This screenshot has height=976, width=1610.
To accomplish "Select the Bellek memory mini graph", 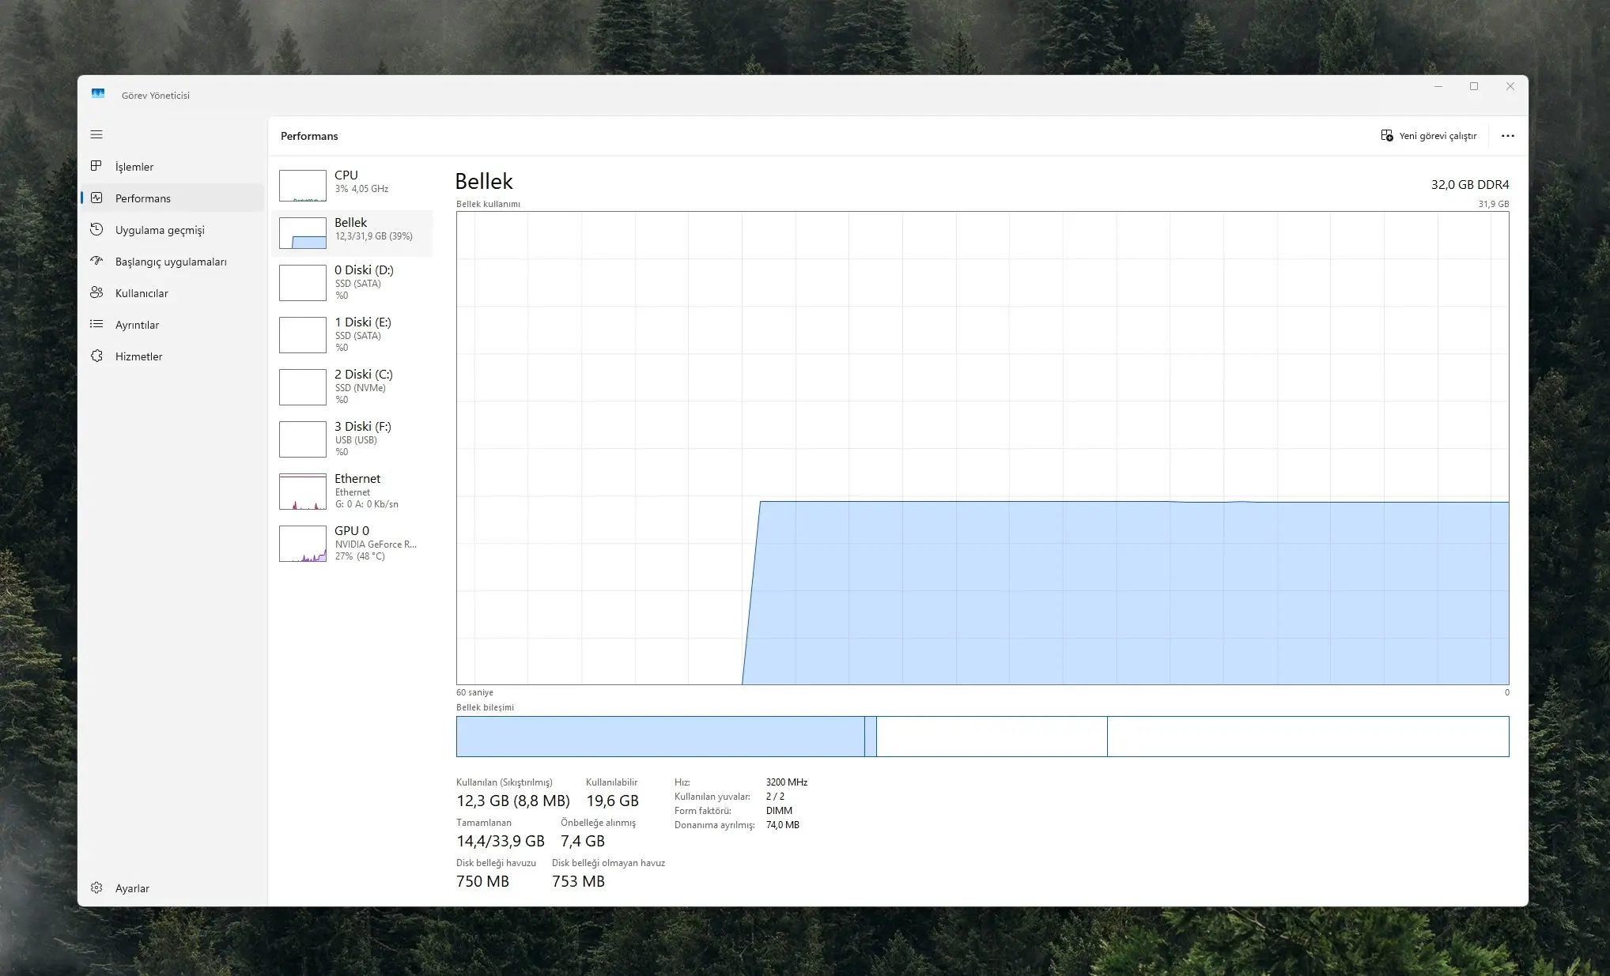I will click(303, 233).
